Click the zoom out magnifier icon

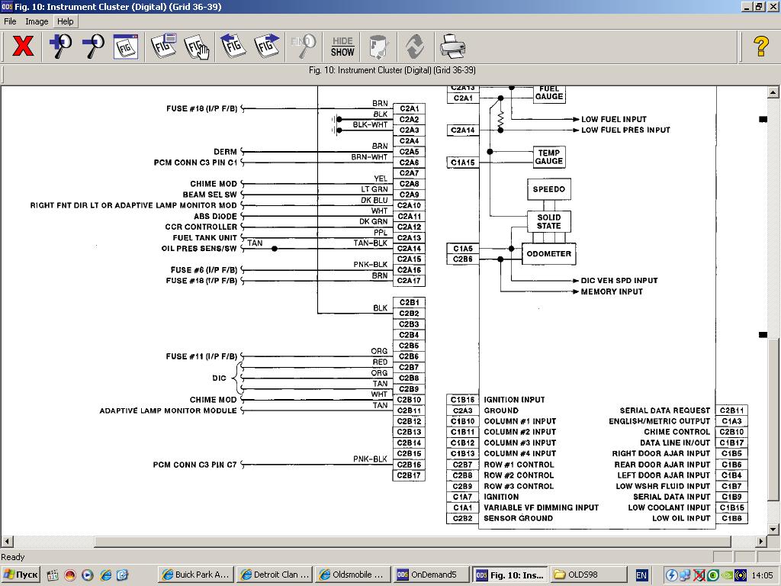point(93,47)
